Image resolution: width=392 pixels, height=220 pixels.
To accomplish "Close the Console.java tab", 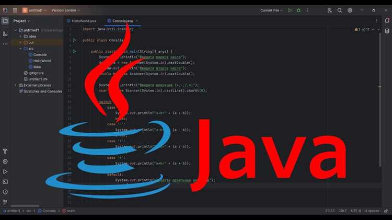I will pos(137,21).
